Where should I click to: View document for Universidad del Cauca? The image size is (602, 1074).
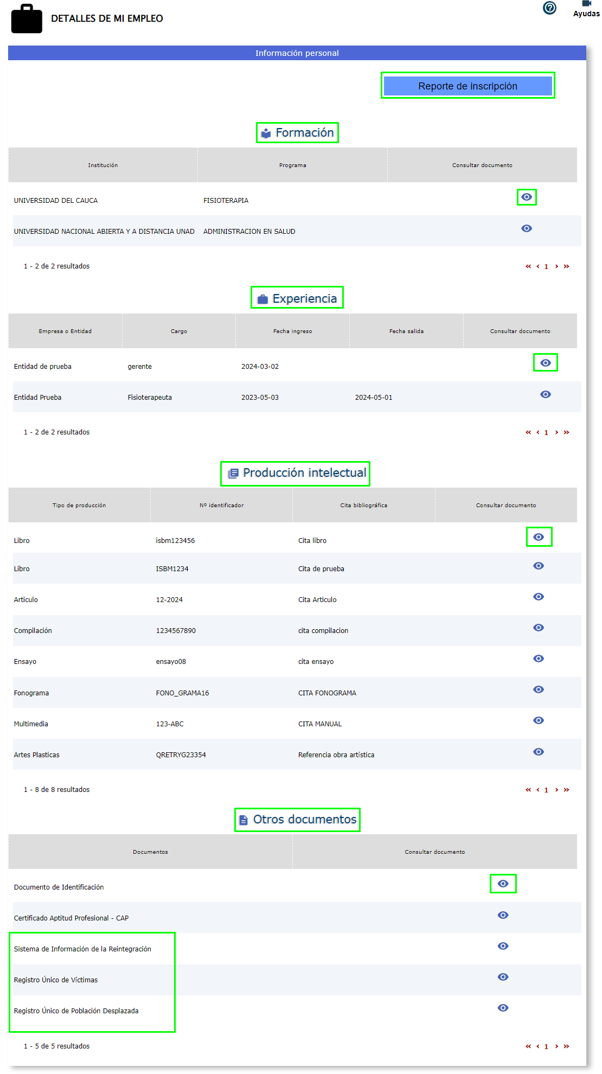point(526,197)
